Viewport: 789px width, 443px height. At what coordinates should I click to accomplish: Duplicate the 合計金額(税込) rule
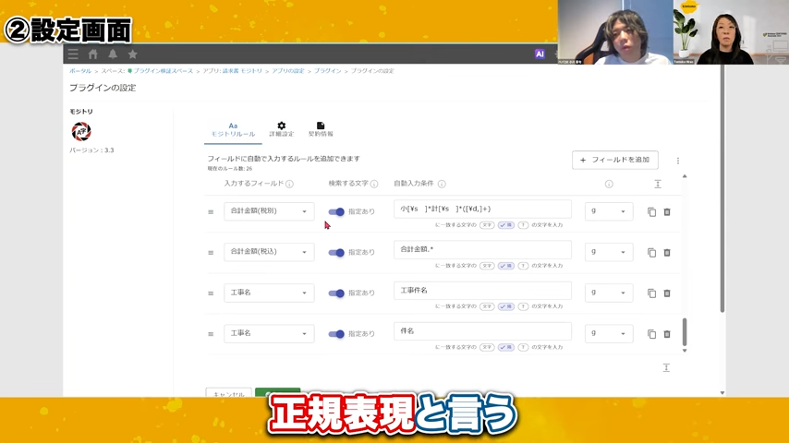point(651,253)
